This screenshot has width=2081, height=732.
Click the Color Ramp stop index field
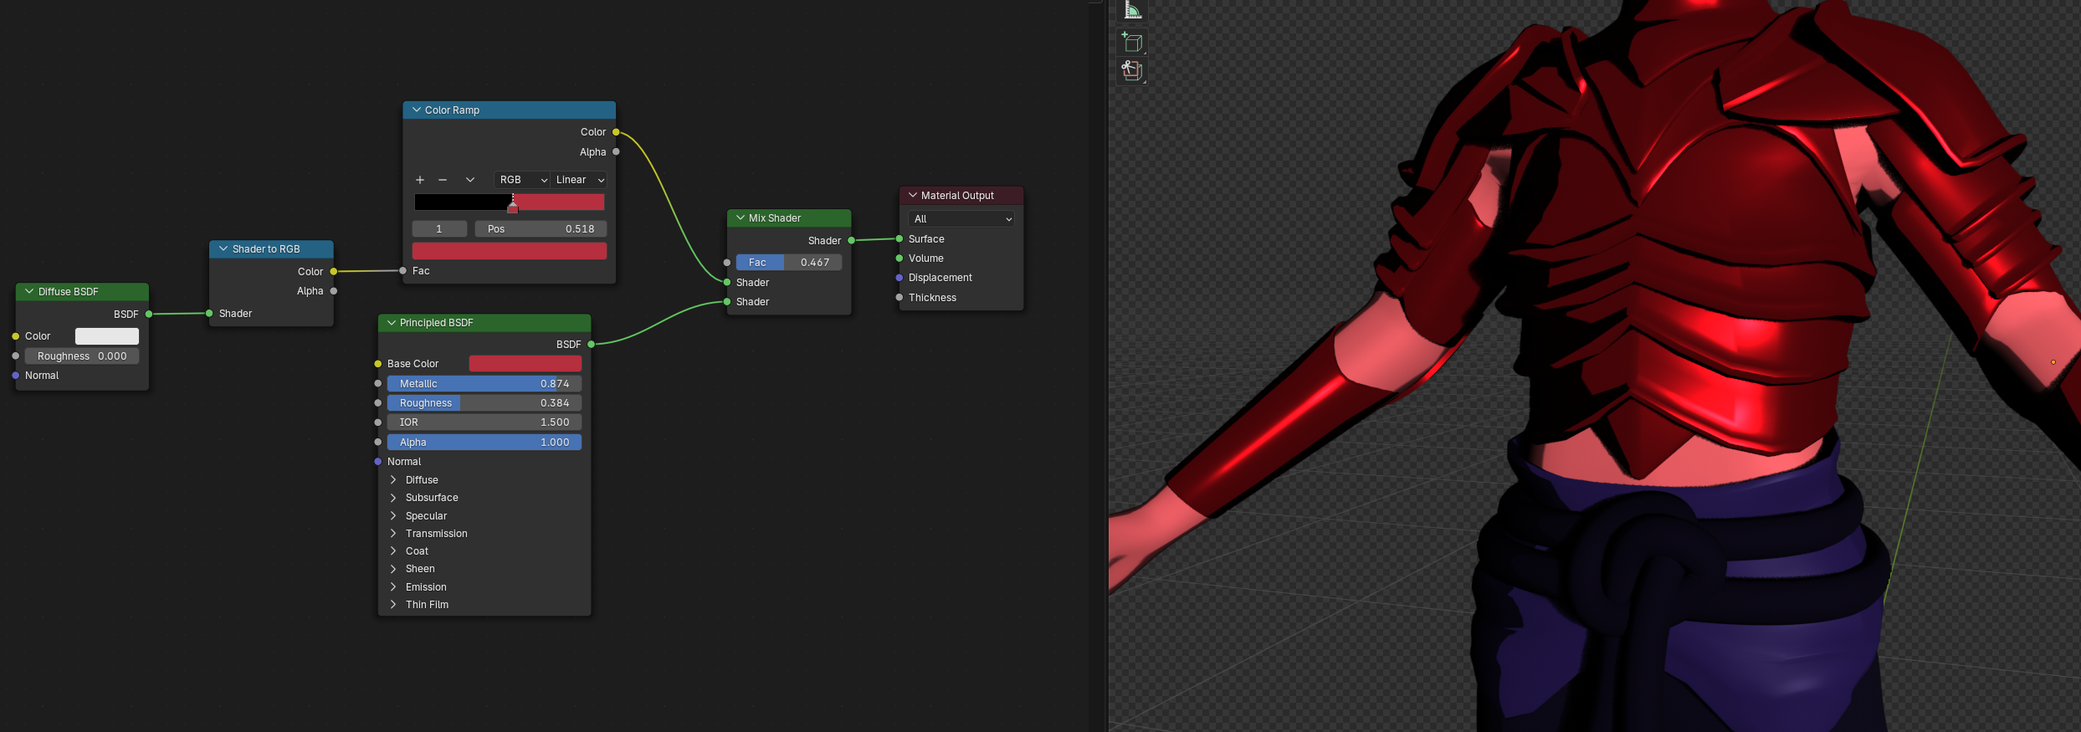point(439,229)
